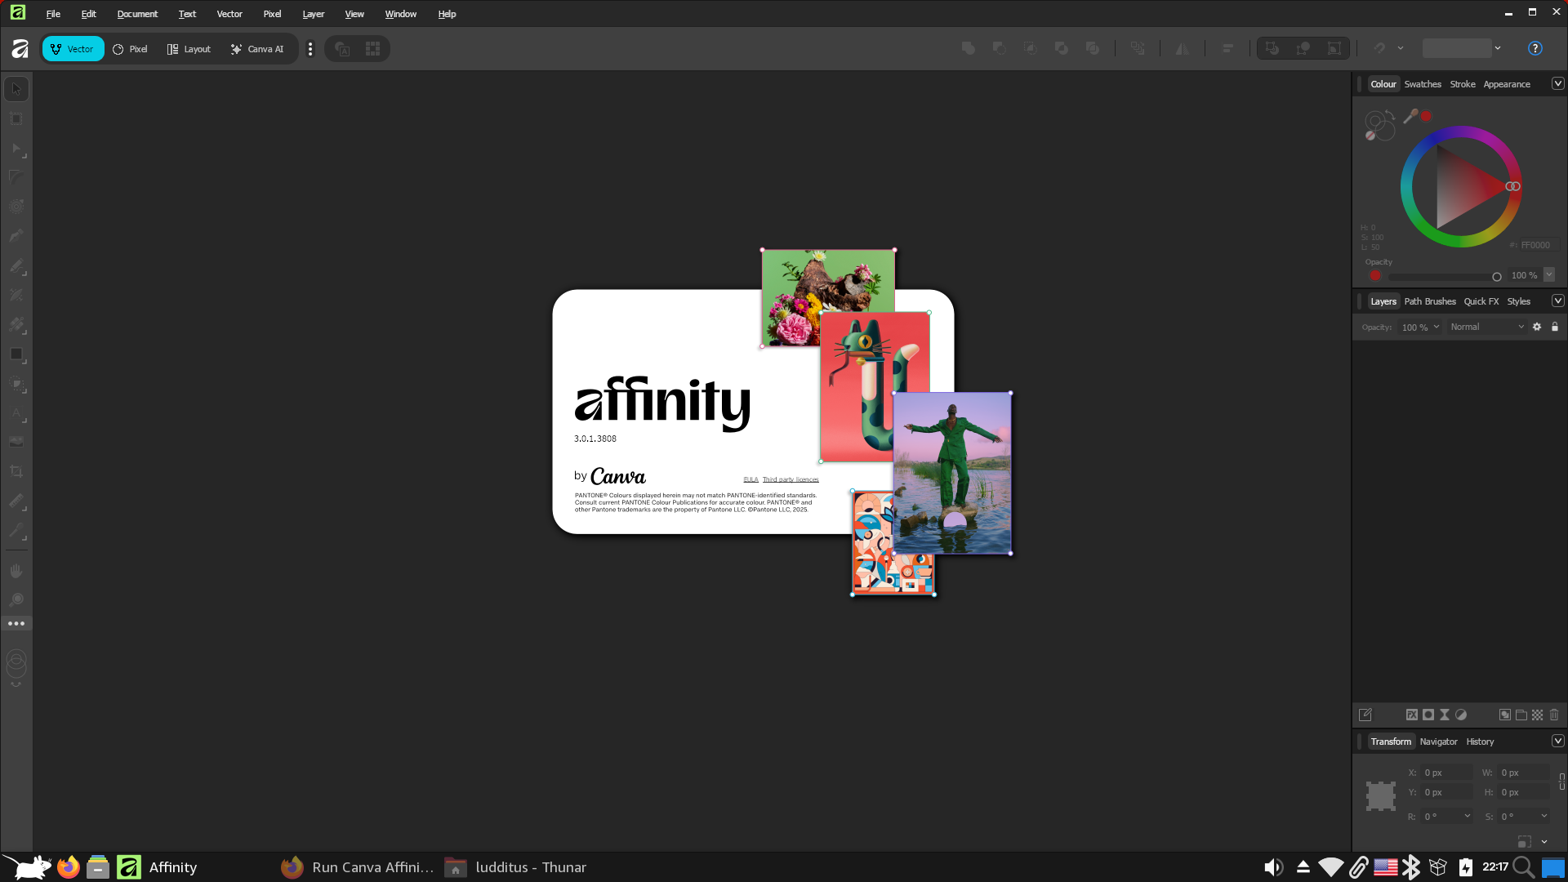This screenshot has width=1568, height=882.
Task: Select the Move tool in the toolbar
Action: (x=16, y=89)
